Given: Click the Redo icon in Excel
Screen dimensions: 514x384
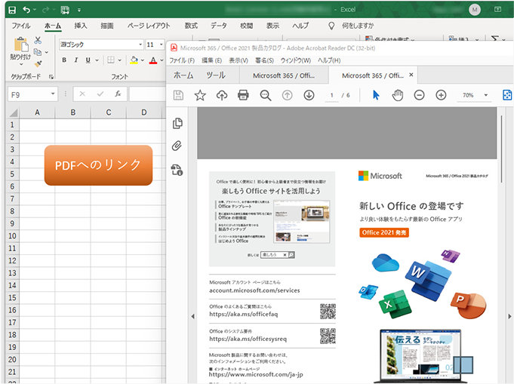Looking at the screenshot, I should [45, 10].
